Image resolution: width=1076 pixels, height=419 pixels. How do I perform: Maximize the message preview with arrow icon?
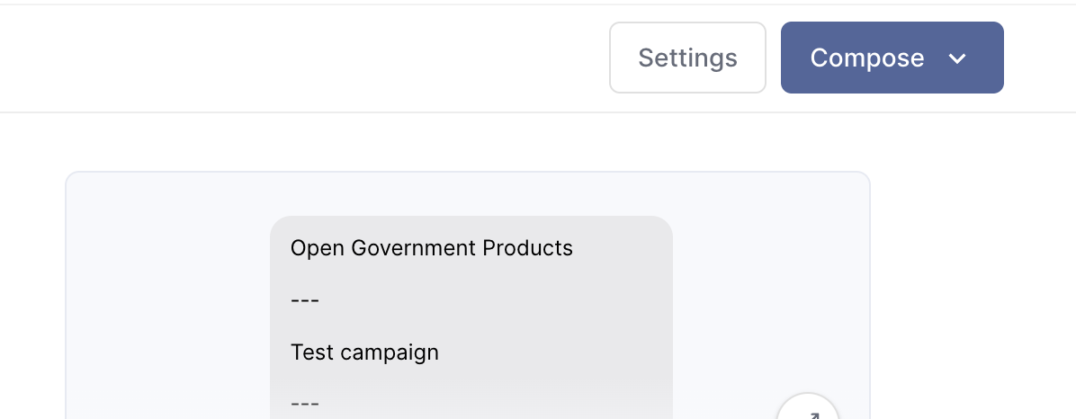809,412
